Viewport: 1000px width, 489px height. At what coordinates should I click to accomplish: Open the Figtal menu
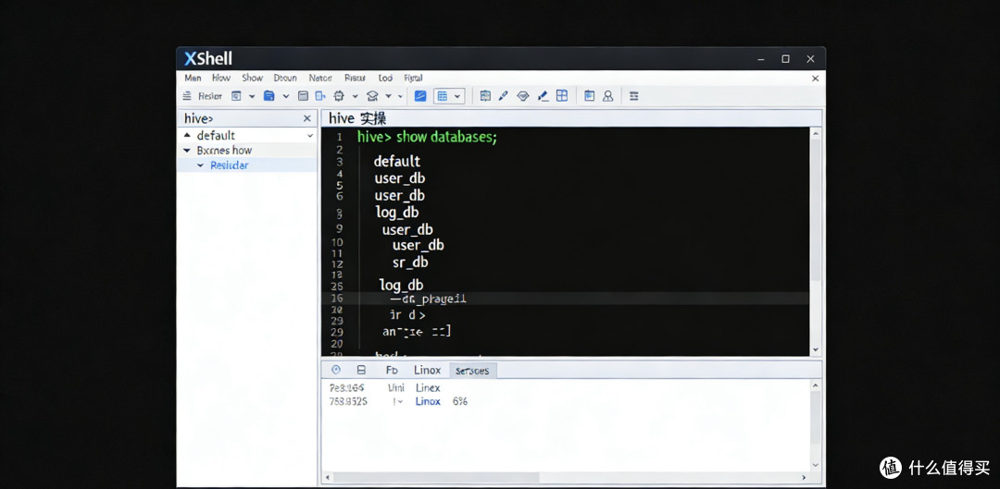(x=413, y=78)
